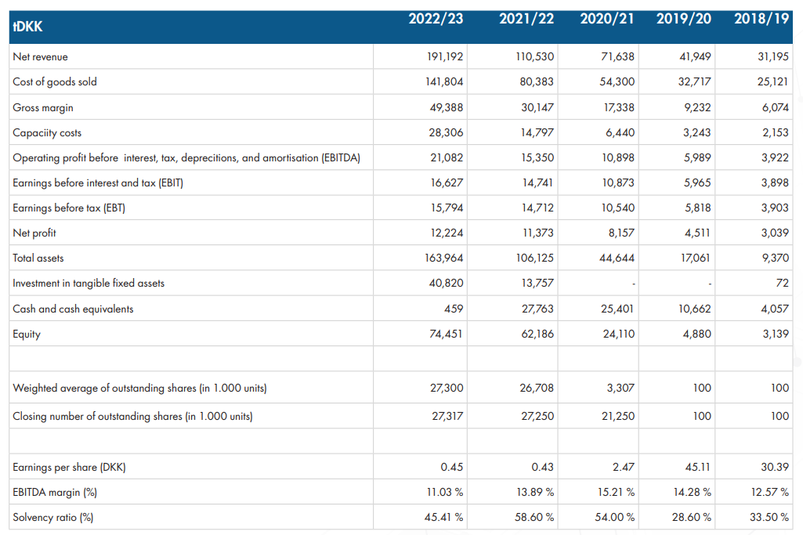Image resolution: width=803 pixels, height=535 pixels.
Task: Select the 2018/19 column header
Action: point(761,19)
